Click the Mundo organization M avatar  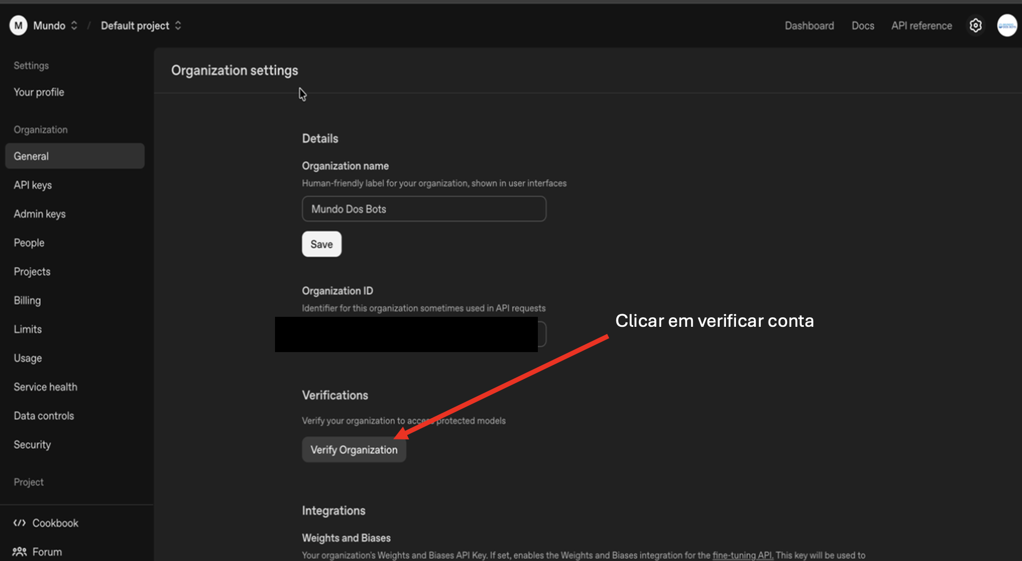point(18,25)
